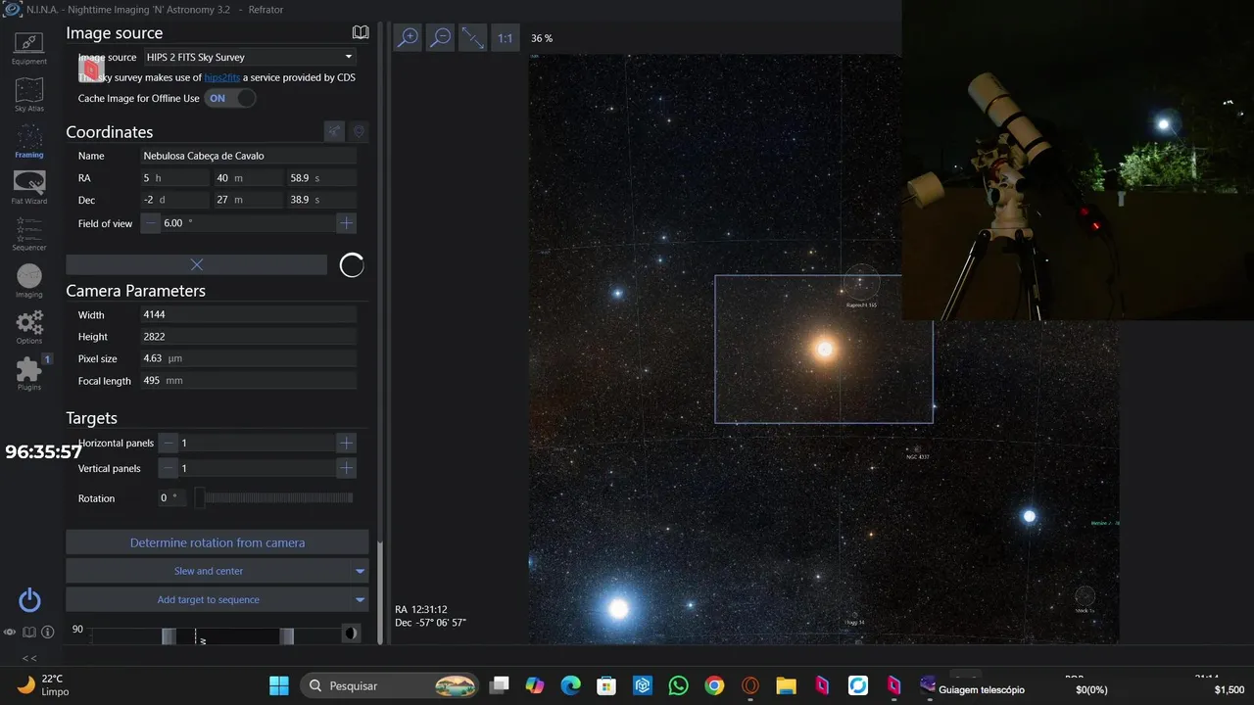The width and height of the screenshot is (1254, 705).
Task: Click the RA hours field
Action: 175,178
